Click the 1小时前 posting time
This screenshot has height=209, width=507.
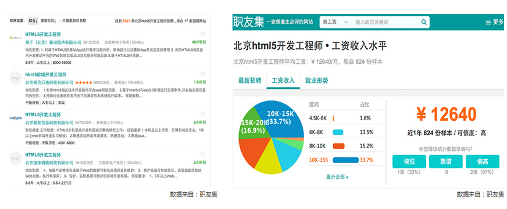coord(200,82)
